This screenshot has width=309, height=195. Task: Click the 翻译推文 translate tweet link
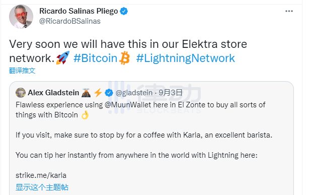coord(22,71)
